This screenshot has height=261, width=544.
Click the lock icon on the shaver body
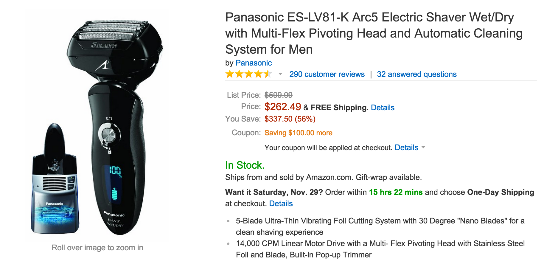pyautogui.click(x=110, y=152)
